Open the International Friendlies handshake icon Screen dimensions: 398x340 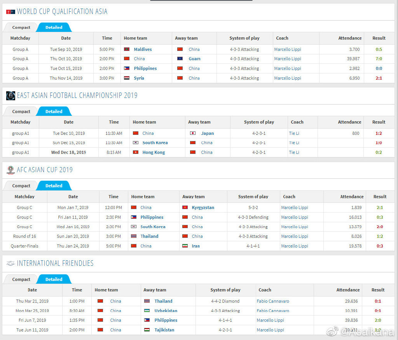click(10, 263)
